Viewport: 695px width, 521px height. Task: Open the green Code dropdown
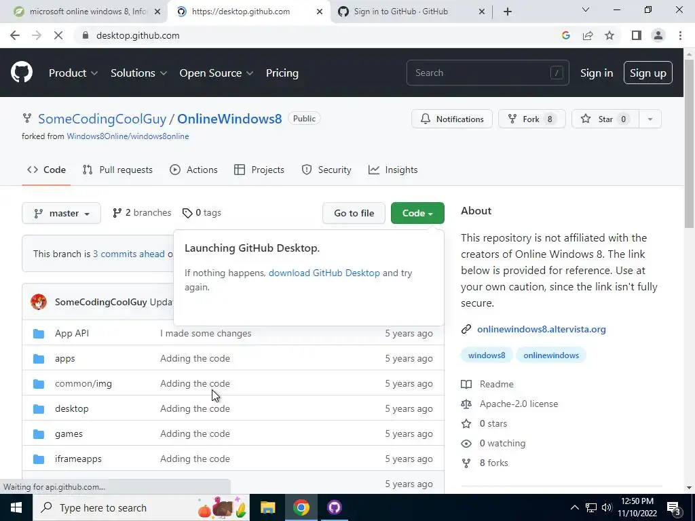417,213
